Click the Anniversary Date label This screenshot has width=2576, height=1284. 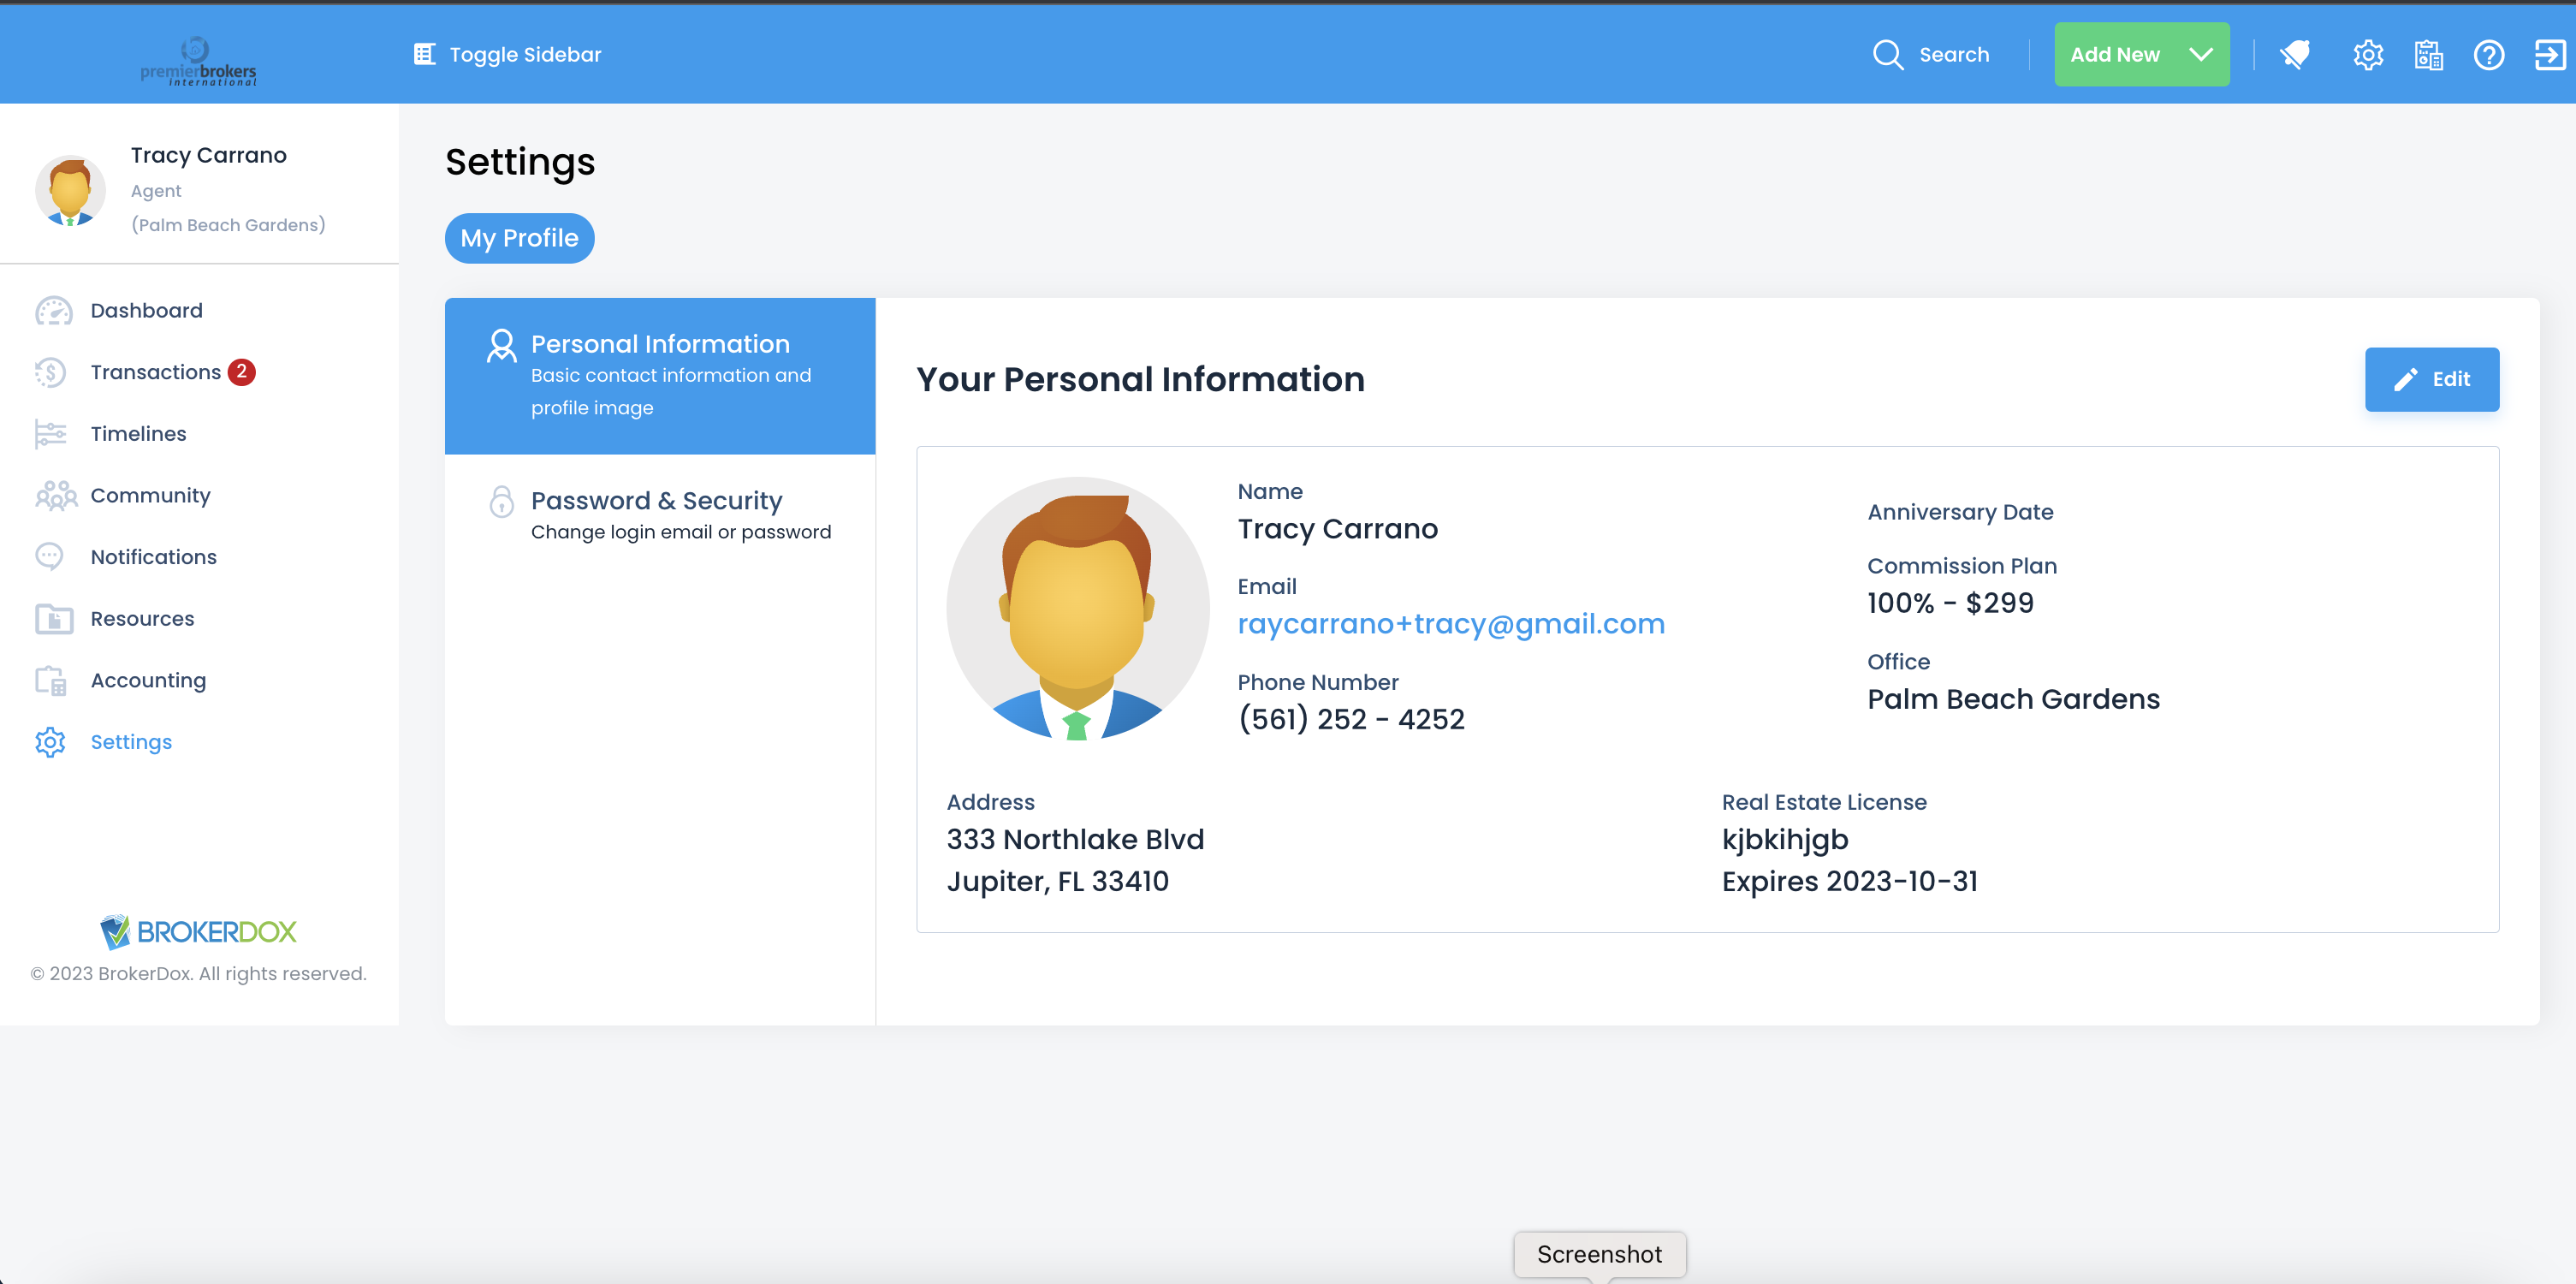pyautogui.click(x=1960, y=512)
